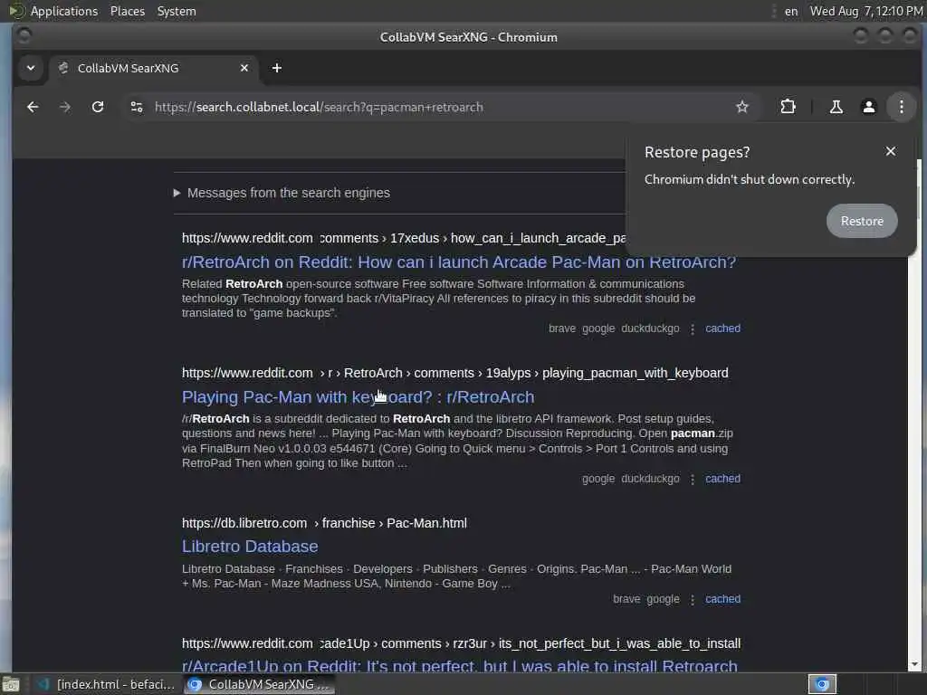Switch to the CollabVM SearXNG tab
The width and height of the screenshot is (927, 695).
(152, 68)
